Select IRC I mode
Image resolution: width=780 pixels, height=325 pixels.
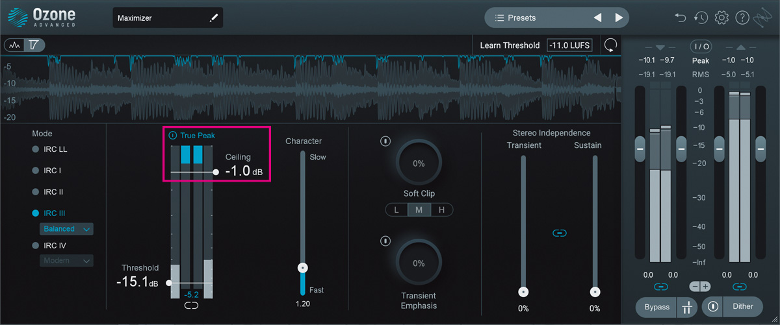point(46,171)
